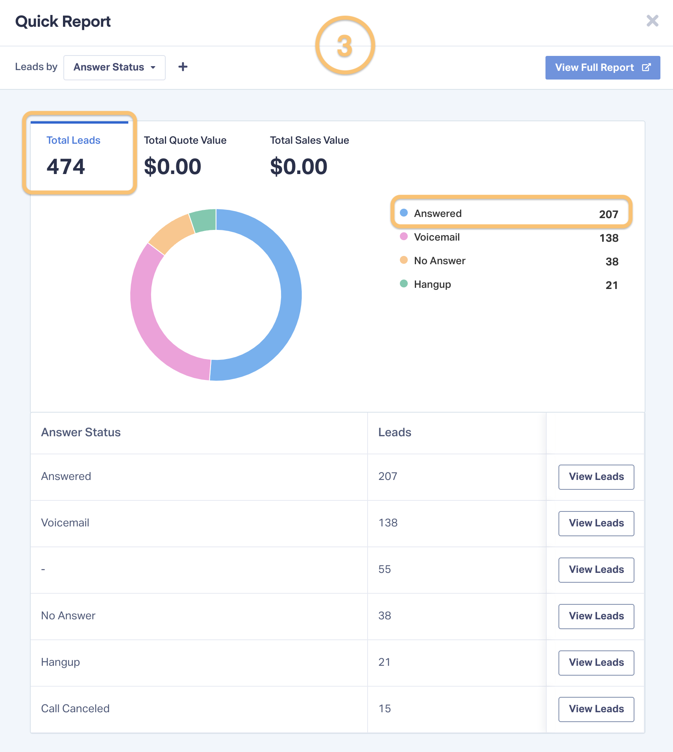This screenshot has height=752, width=673.
Task: Click the blue Answered legend dot
Action: tap(403, 213)
